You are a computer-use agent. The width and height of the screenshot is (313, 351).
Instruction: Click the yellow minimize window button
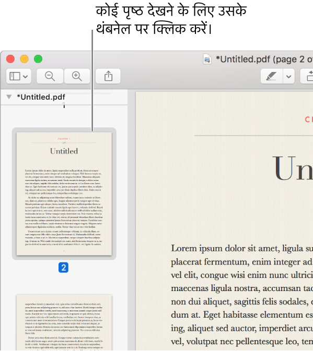coord(24,59)
